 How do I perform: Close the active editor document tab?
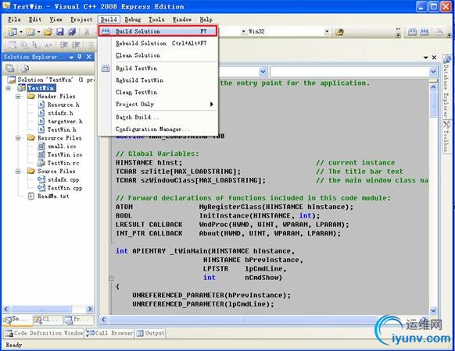coord(434,58)
